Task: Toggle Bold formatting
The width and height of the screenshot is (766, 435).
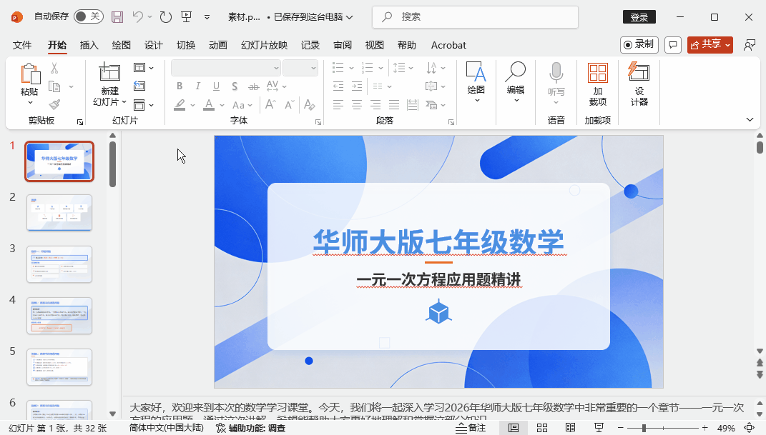Action: point(180,86)
